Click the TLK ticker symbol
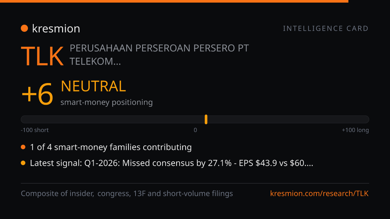Image resolution: width=390 pixels, height=219 pixels. click(x=42, y=56)
